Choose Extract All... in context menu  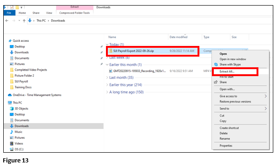pyautogui.click(x=227, y=71)
